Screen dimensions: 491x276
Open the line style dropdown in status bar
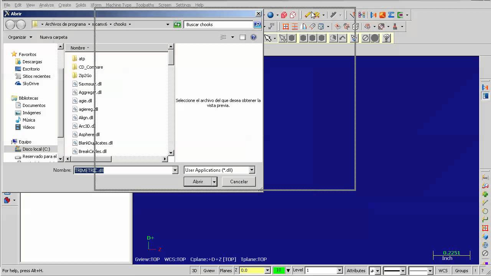tap(403, 271)
